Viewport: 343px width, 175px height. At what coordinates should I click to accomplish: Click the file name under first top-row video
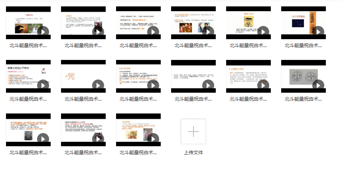[x=28, y=46]
